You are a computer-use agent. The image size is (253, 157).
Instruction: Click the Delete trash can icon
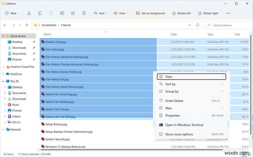84,13
